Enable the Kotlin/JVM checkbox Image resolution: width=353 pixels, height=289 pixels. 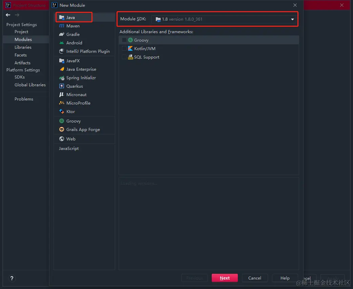point(124,48)
